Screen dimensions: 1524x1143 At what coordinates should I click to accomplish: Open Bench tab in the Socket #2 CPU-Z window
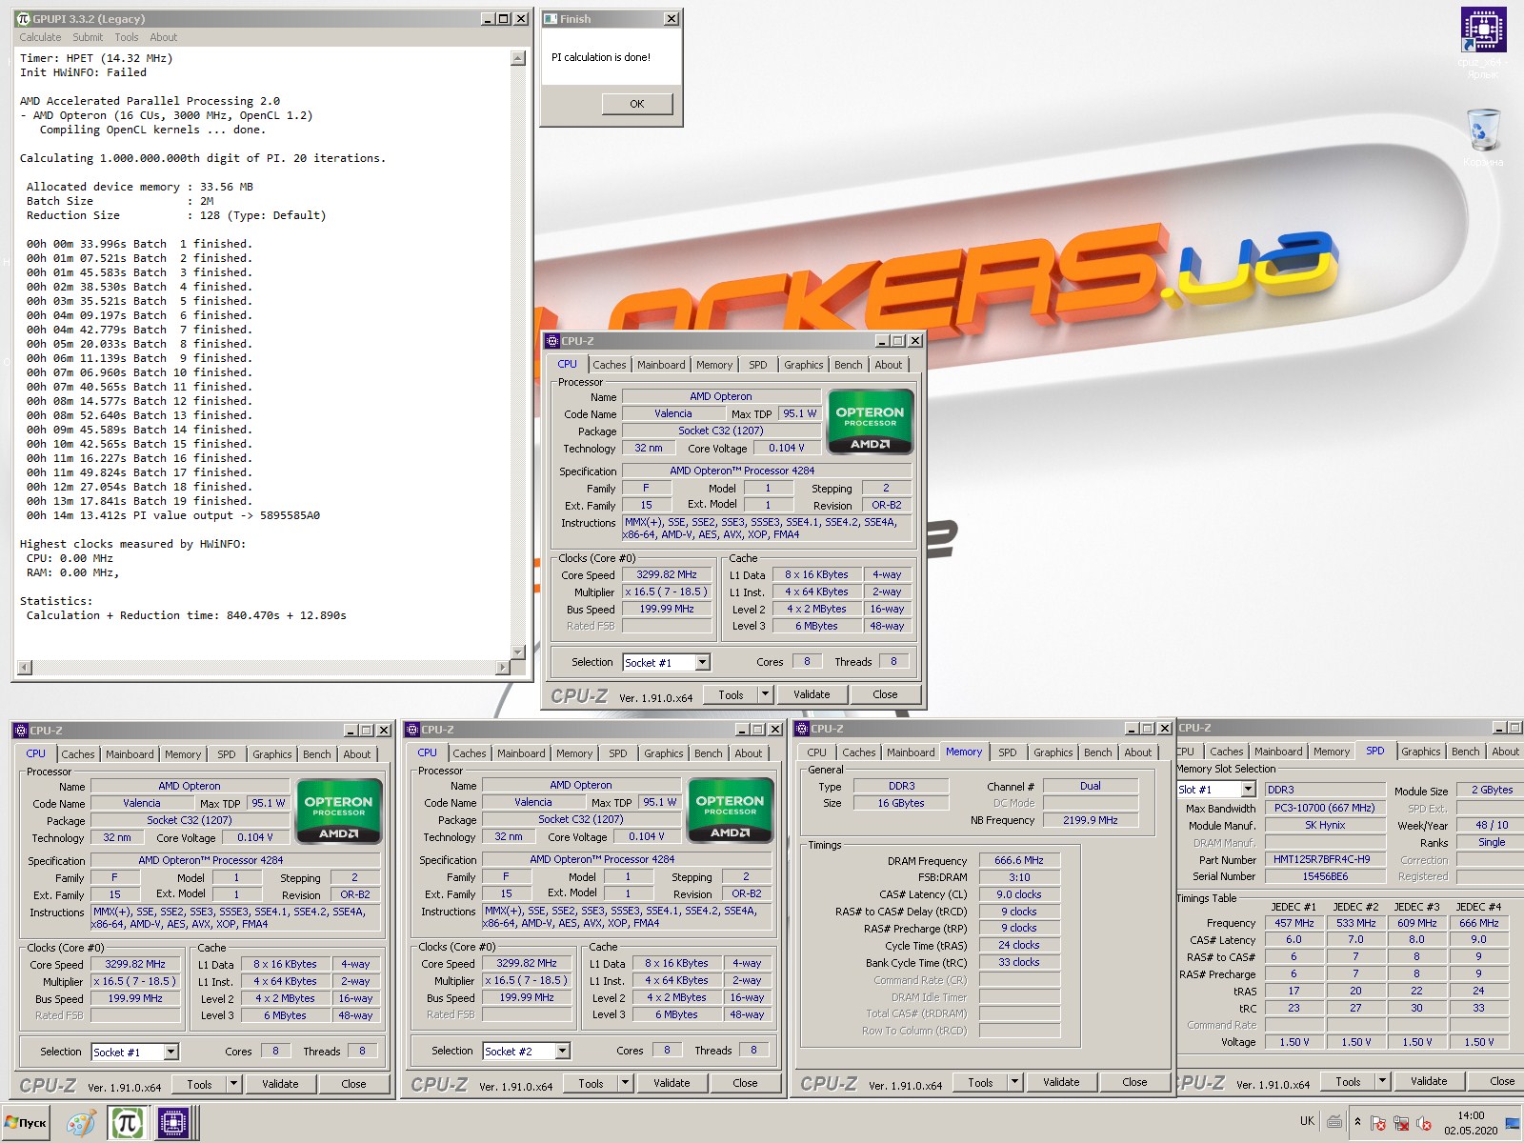(x=708, y=753)
